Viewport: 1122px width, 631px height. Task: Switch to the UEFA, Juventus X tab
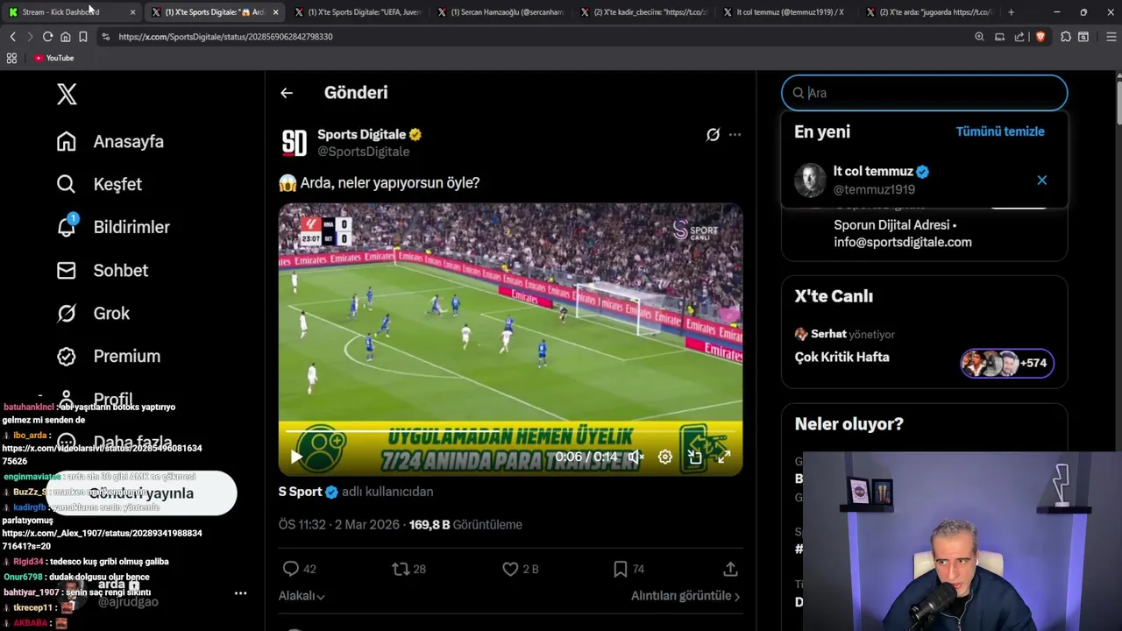(358, 12)
